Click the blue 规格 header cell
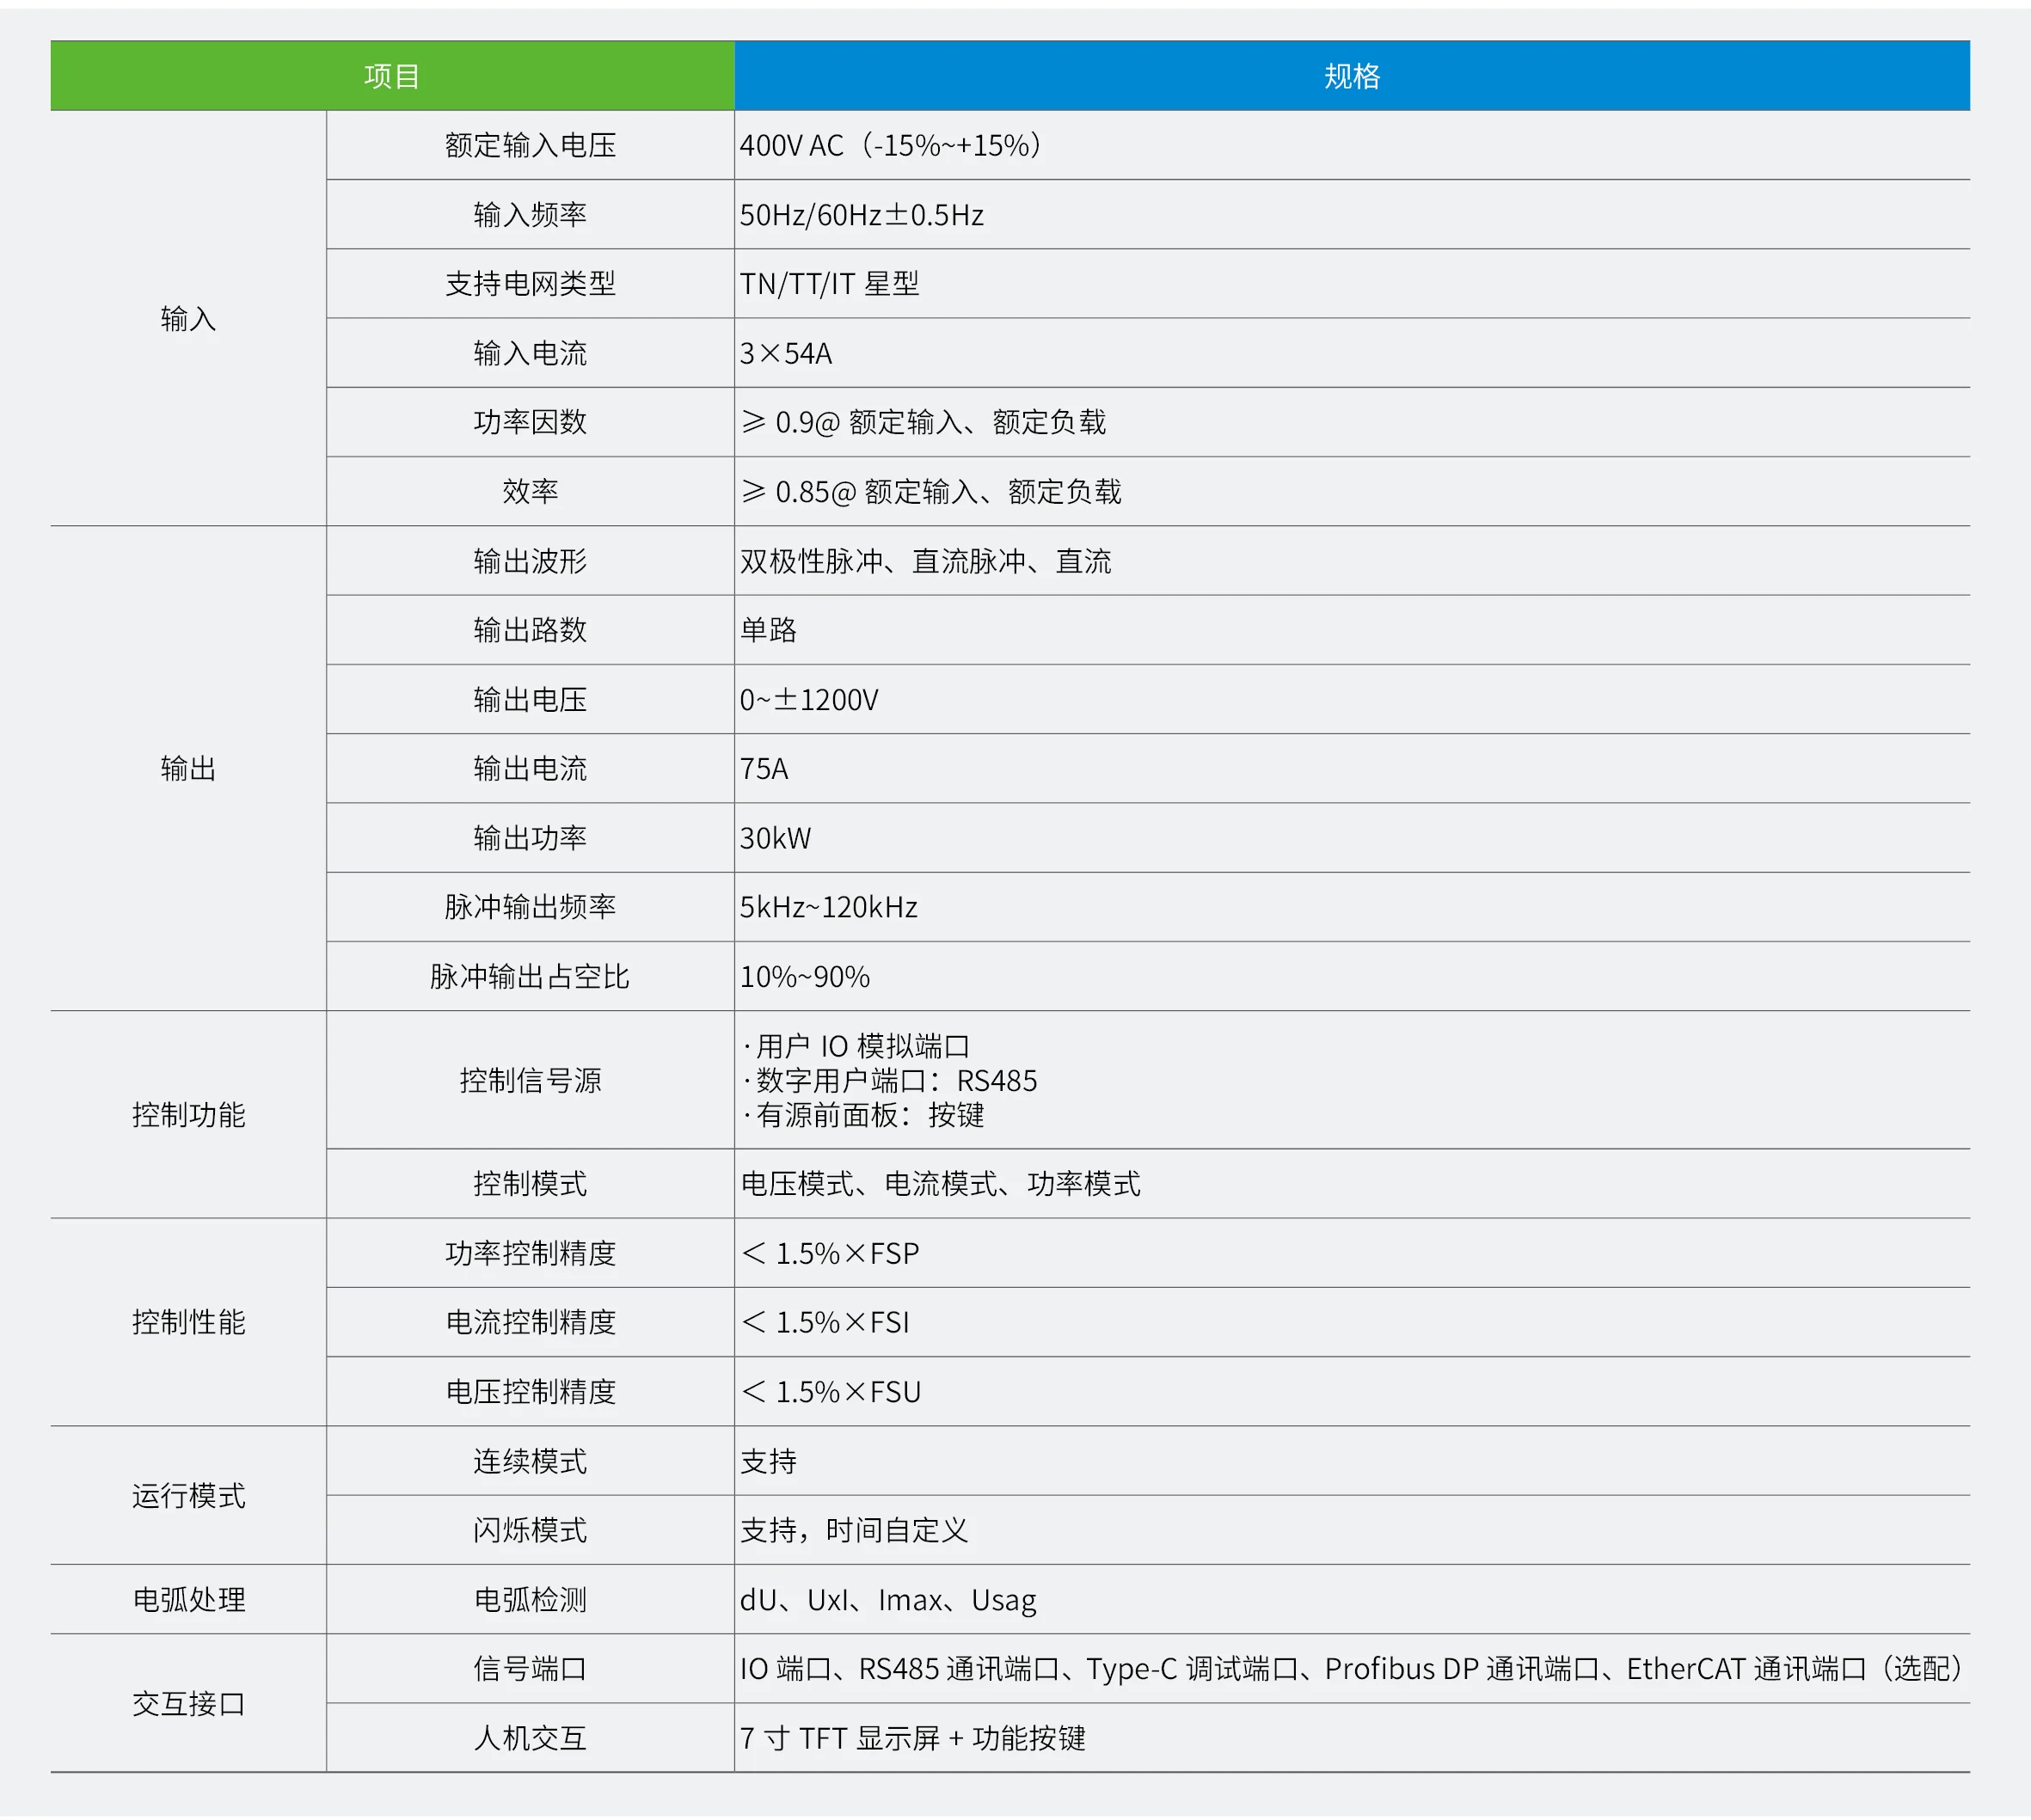The image size is (2031, 1820). point(1352,76)
